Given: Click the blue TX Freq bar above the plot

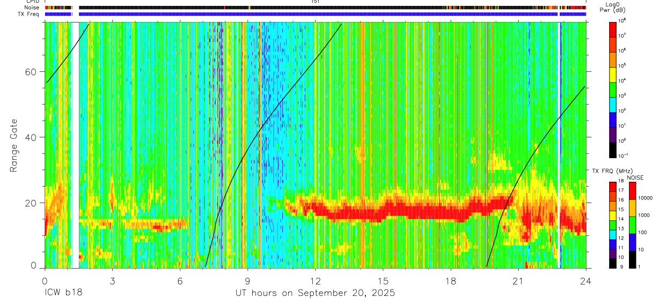Looking at the screenshot, I should (315, 14).
